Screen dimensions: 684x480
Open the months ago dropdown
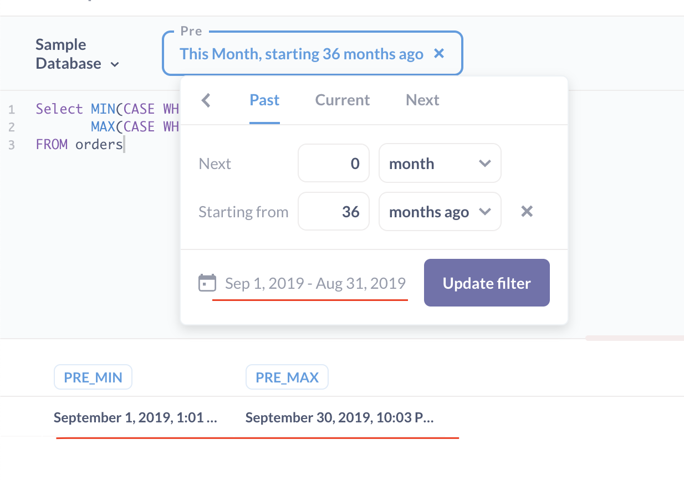(x=440, y=211)
